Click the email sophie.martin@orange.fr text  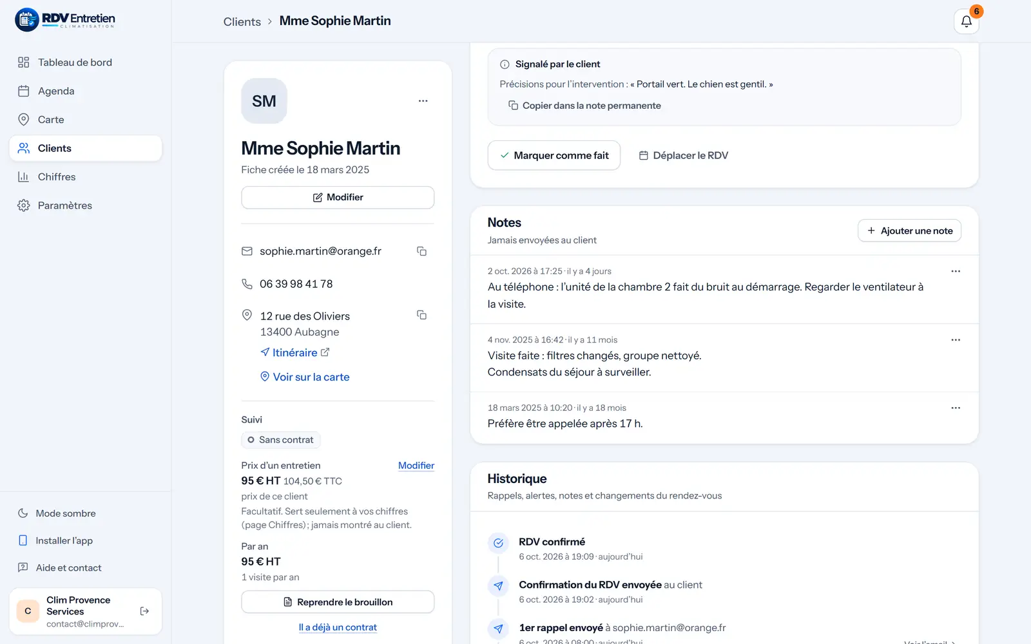click(x=320, y=251)
